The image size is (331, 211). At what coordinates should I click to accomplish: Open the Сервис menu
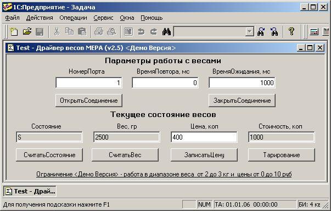[x=103, y=18]
